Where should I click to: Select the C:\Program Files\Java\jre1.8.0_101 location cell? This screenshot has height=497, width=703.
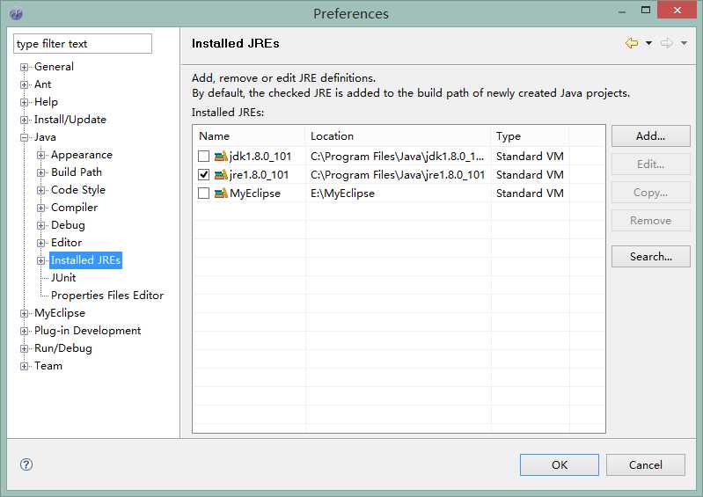pos(398,174)
